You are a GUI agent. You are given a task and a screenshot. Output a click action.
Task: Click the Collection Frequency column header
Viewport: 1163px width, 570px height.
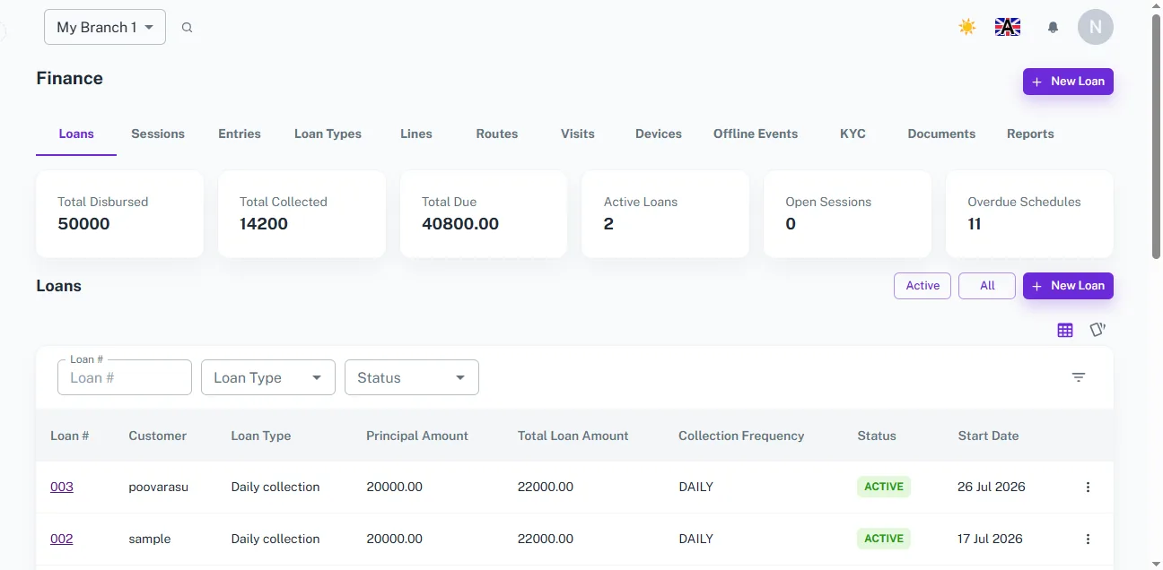(741, 436)
